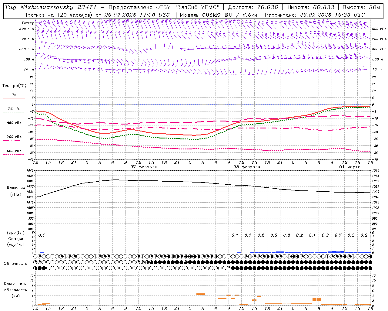This screenshot has width=388, height=311.
Task: Click the latitude value "Широта: 60.833"
Action: tap(310, 7)
